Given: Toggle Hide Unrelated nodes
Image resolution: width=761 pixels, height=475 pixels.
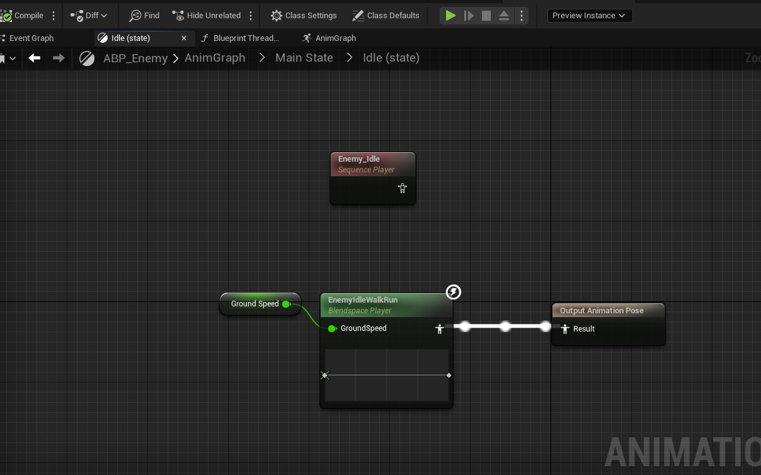Looking at the screenshot, I should point(206,16).
